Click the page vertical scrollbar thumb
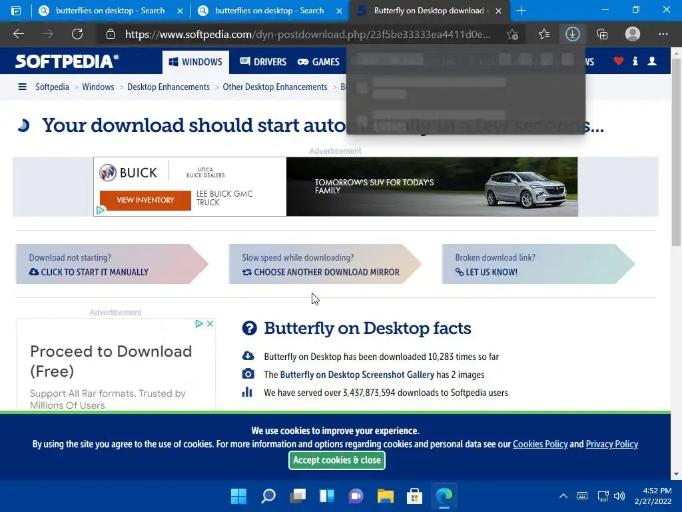682x512 pixels. click(x=676, y=152)
